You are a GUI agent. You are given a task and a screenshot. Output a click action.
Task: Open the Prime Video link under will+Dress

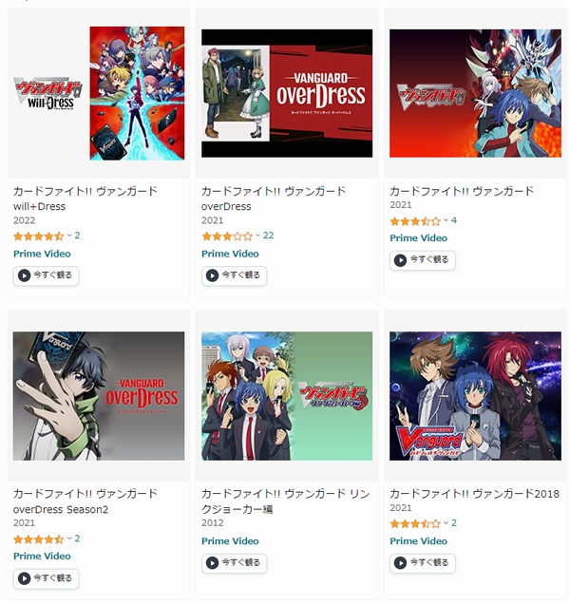[42, 254]
